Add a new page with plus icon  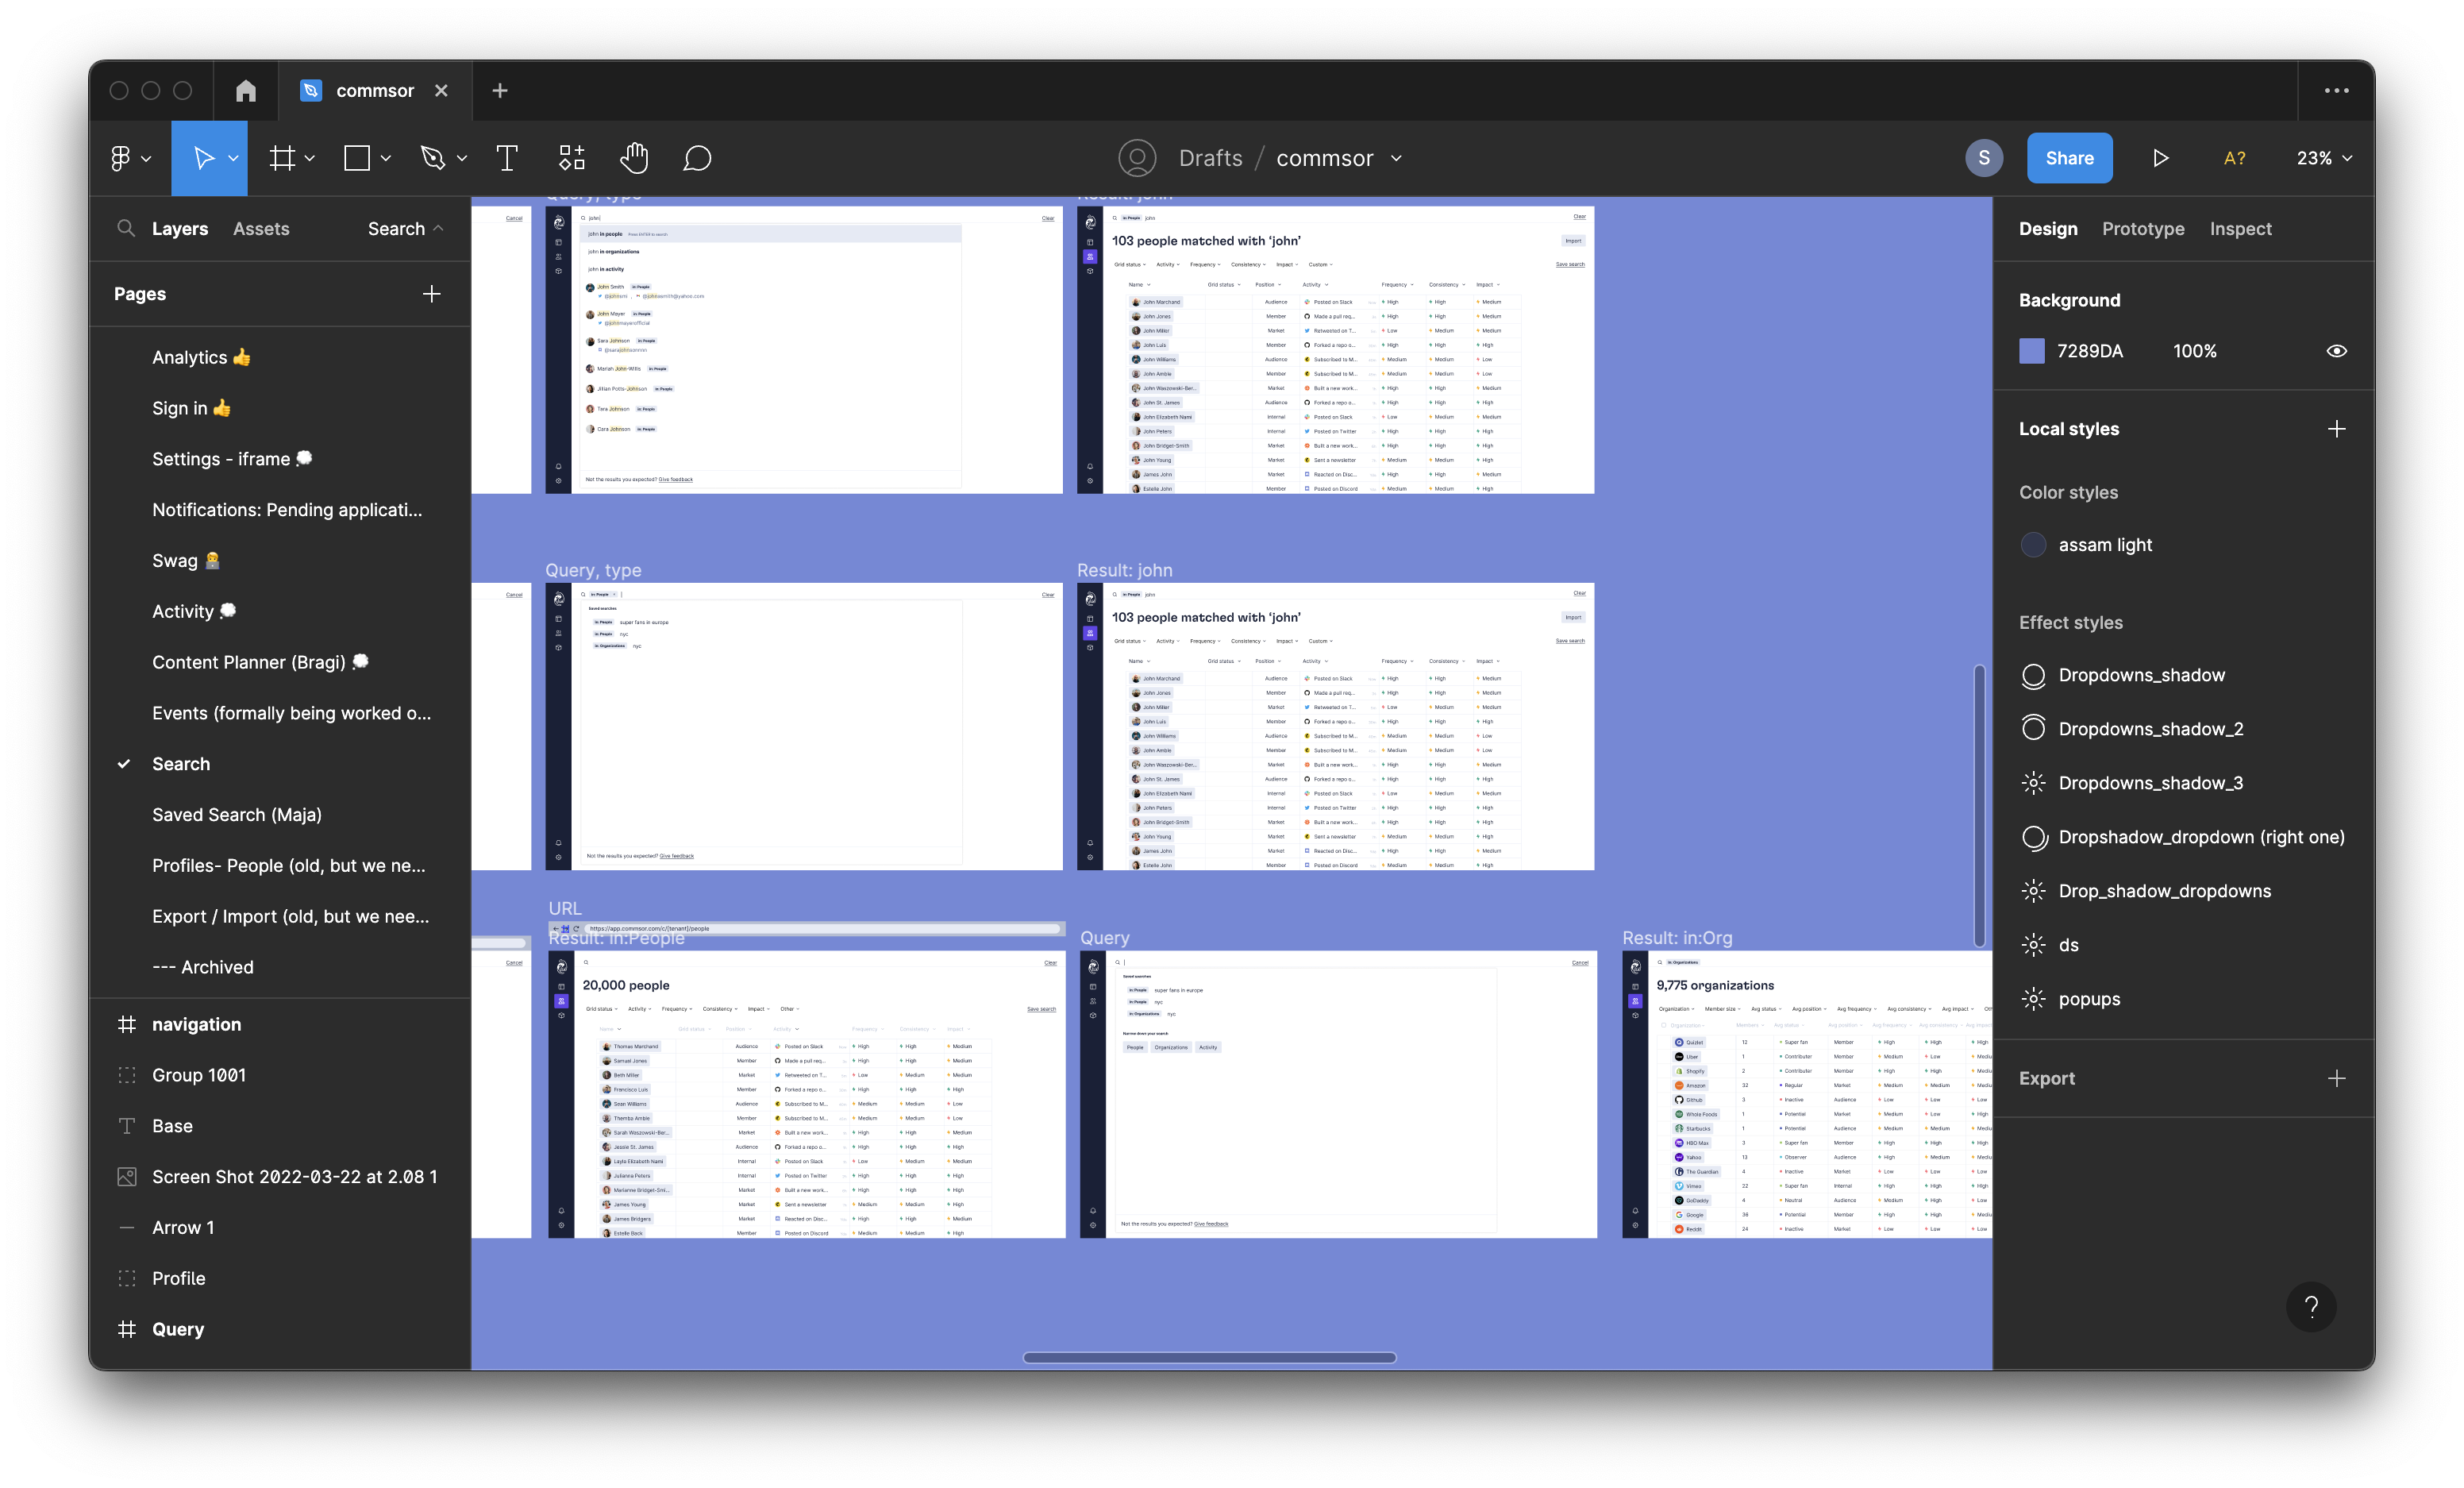coord(432,294)
